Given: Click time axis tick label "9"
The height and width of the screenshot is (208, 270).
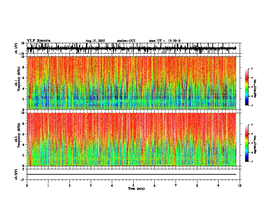Looking at the screenshot, I should pos(218,186).
